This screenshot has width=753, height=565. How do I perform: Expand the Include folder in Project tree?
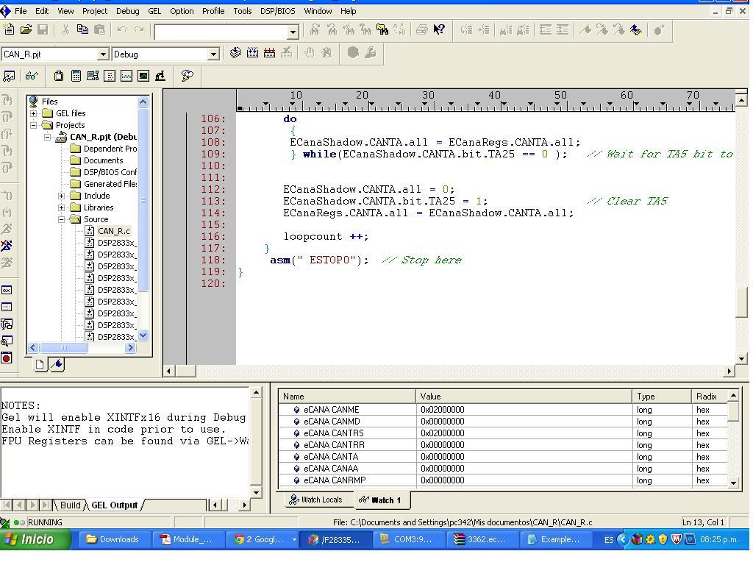coord(62,196)
